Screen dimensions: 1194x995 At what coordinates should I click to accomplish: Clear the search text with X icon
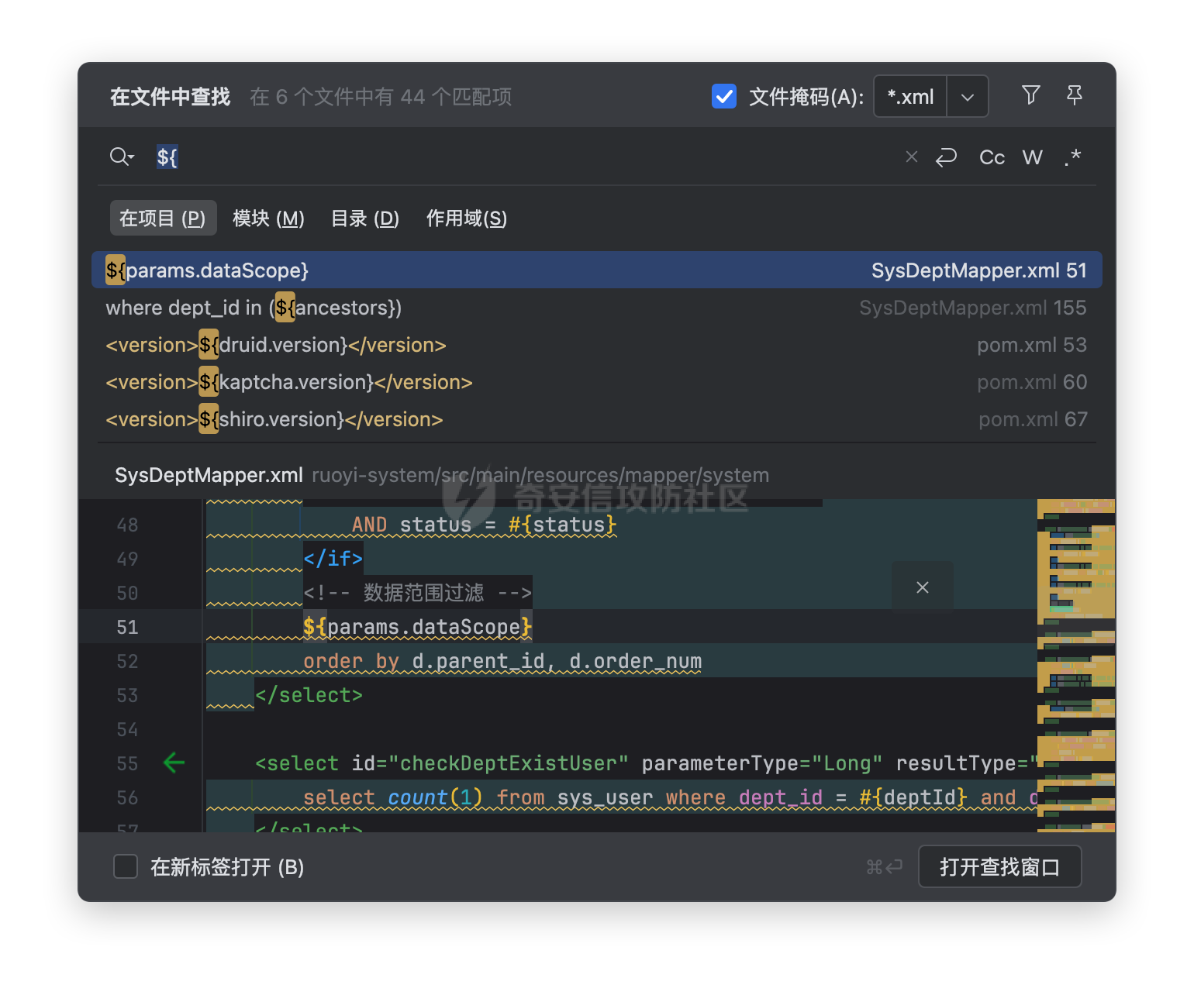coord(912,157)
